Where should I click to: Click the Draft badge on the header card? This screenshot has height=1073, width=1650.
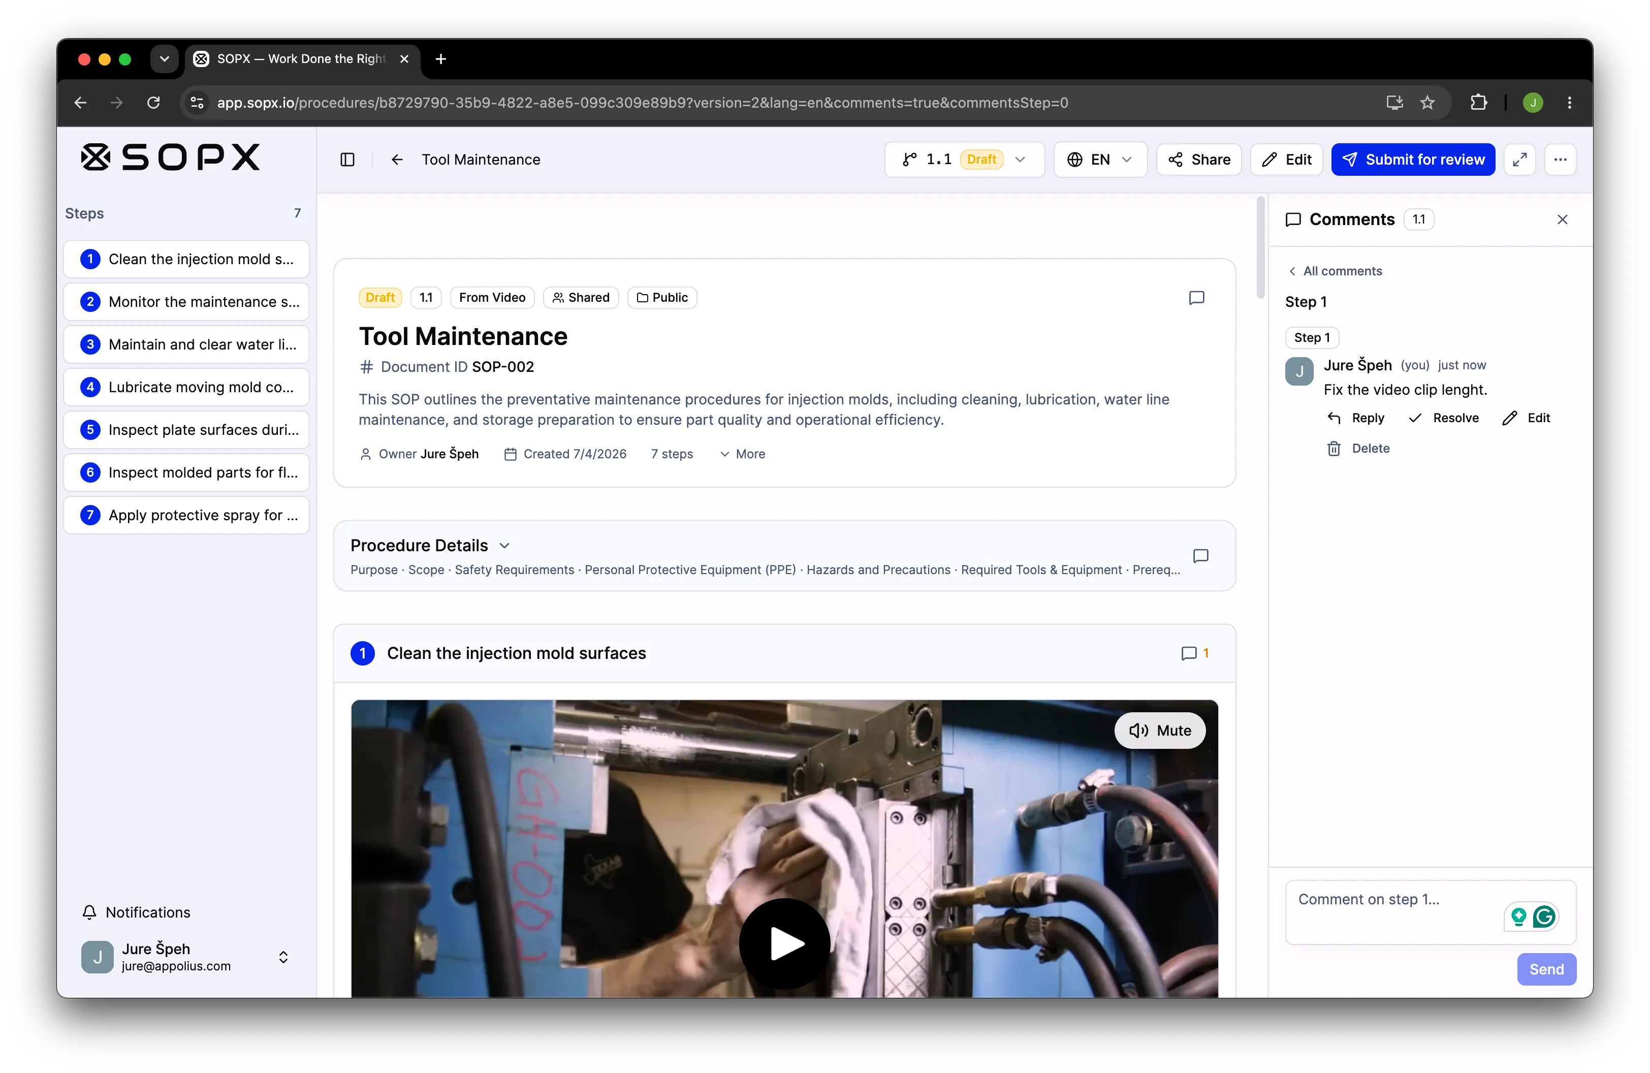tap(380, 297)
